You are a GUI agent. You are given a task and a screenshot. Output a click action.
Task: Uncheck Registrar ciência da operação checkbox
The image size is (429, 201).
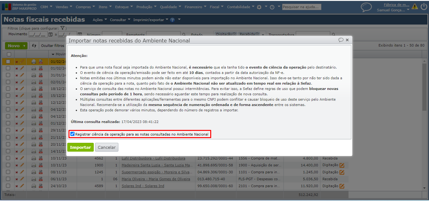tap(73, 134)
